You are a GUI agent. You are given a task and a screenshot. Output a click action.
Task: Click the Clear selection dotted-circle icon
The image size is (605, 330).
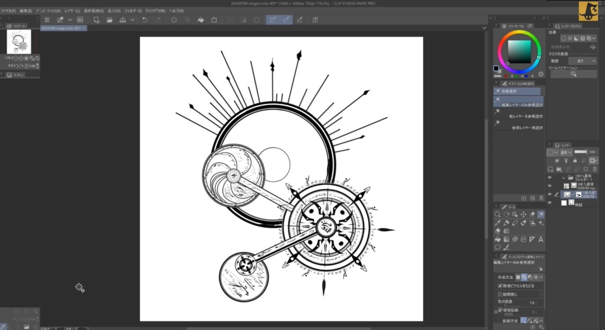pyautogui.click(x=174, y=20)
